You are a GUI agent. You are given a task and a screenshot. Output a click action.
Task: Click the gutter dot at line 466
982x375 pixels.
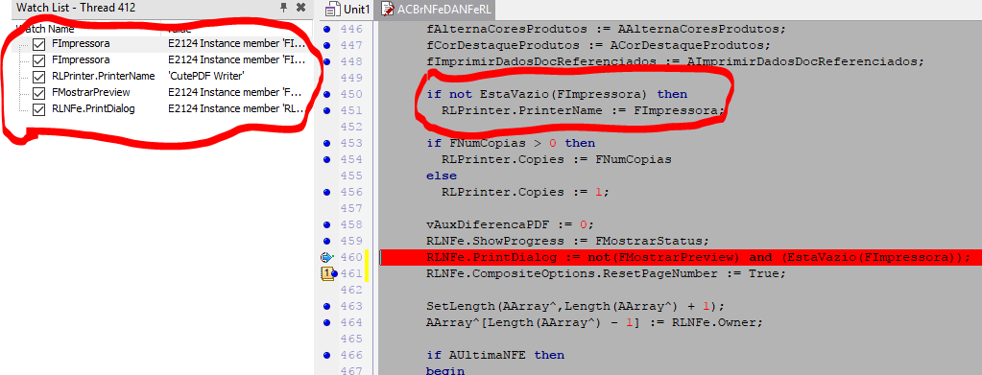pos(325,355)
